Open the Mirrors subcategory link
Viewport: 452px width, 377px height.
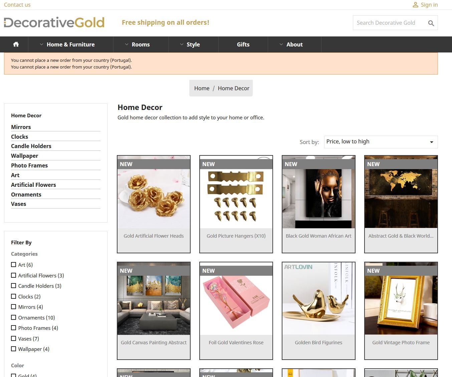(21, 127)
